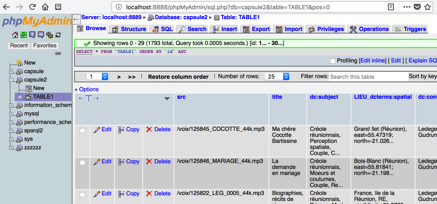This screenshot has height=204, width=437.
Task: Select checkbox for COCOTTE row
Action: point(83,130)
